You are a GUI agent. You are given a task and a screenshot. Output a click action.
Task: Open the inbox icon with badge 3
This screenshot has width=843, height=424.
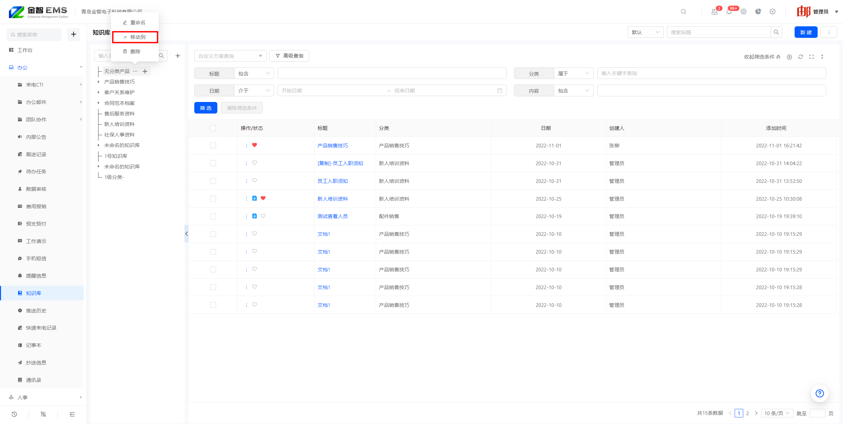[715, 12]
